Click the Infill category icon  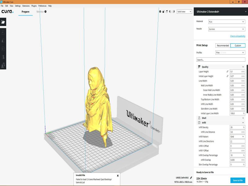pos(199,122)
